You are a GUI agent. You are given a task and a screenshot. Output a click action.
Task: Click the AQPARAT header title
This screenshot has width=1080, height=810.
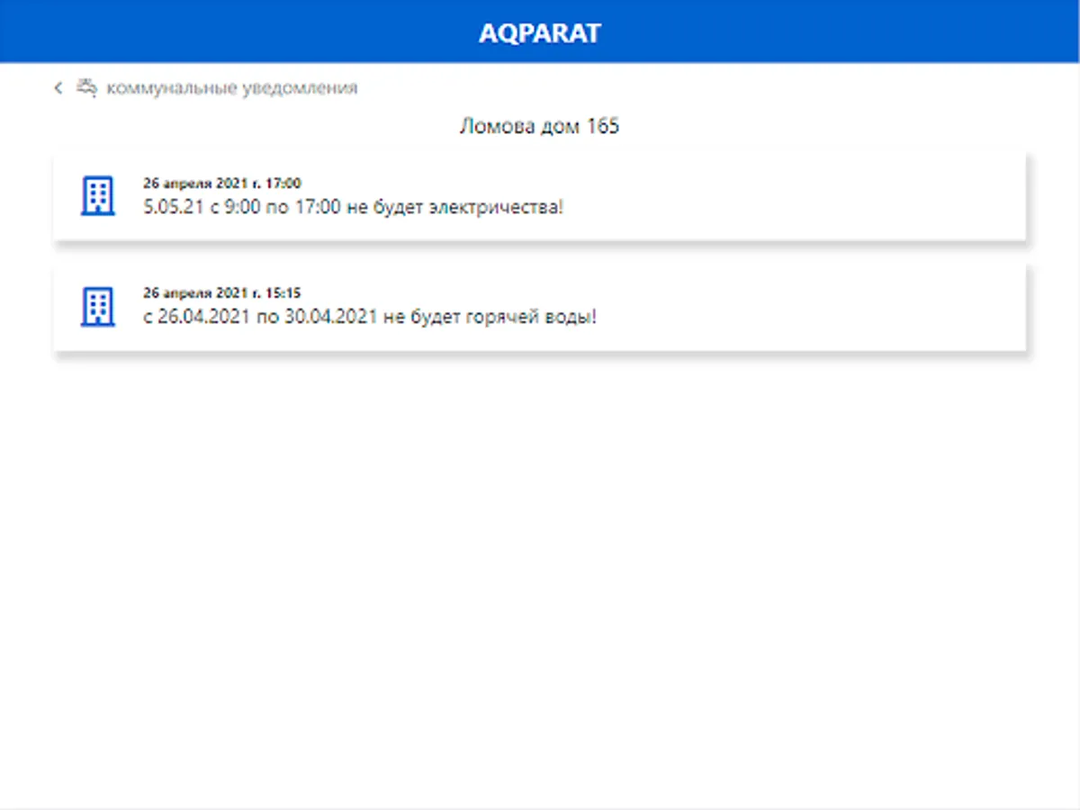click(540, 33)
